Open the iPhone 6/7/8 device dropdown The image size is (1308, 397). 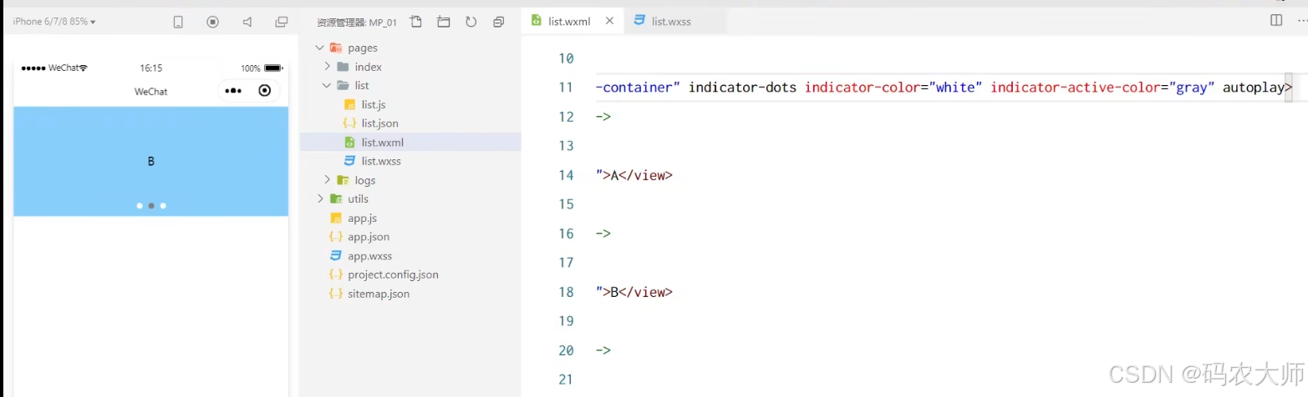(x=53, y=22)
